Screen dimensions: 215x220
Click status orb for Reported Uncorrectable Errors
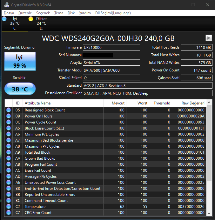(9, 195)
